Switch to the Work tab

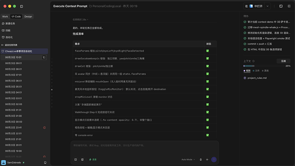(x=5, y=17)
